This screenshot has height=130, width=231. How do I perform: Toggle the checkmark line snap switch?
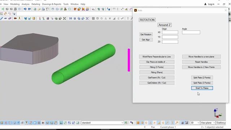point(122,18)
